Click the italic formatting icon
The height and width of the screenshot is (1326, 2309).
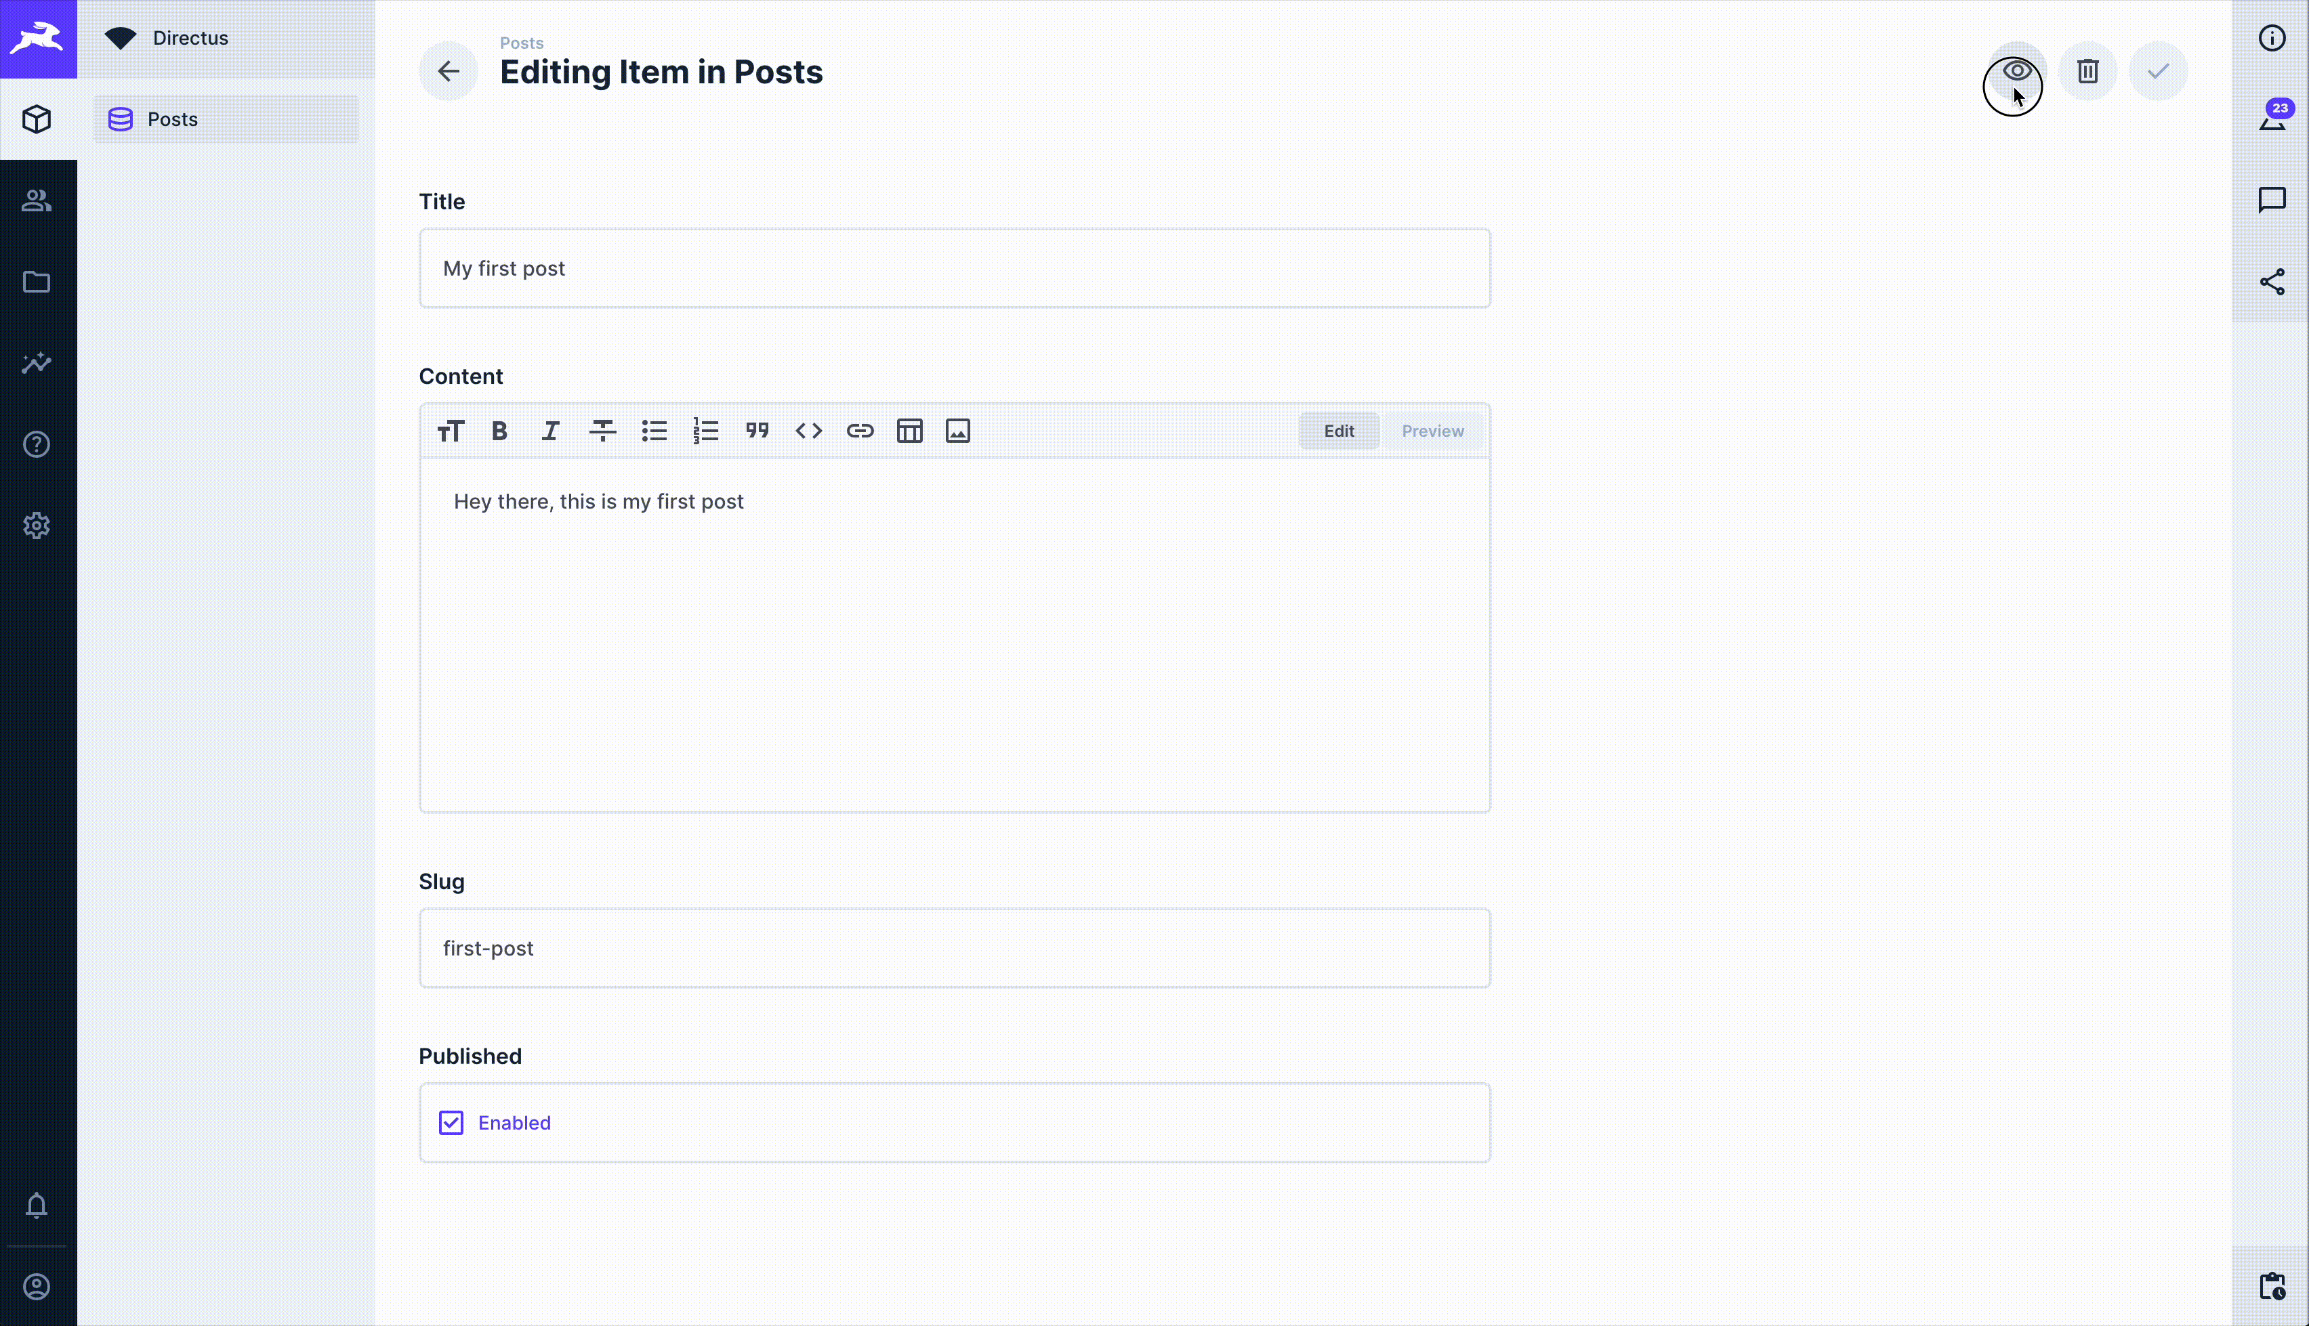(x=550, y=431)
